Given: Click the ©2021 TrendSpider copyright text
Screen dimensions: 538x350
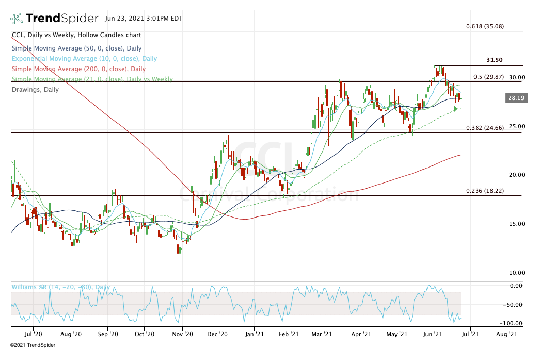Looking at the screenshot, I should point(33,345).
